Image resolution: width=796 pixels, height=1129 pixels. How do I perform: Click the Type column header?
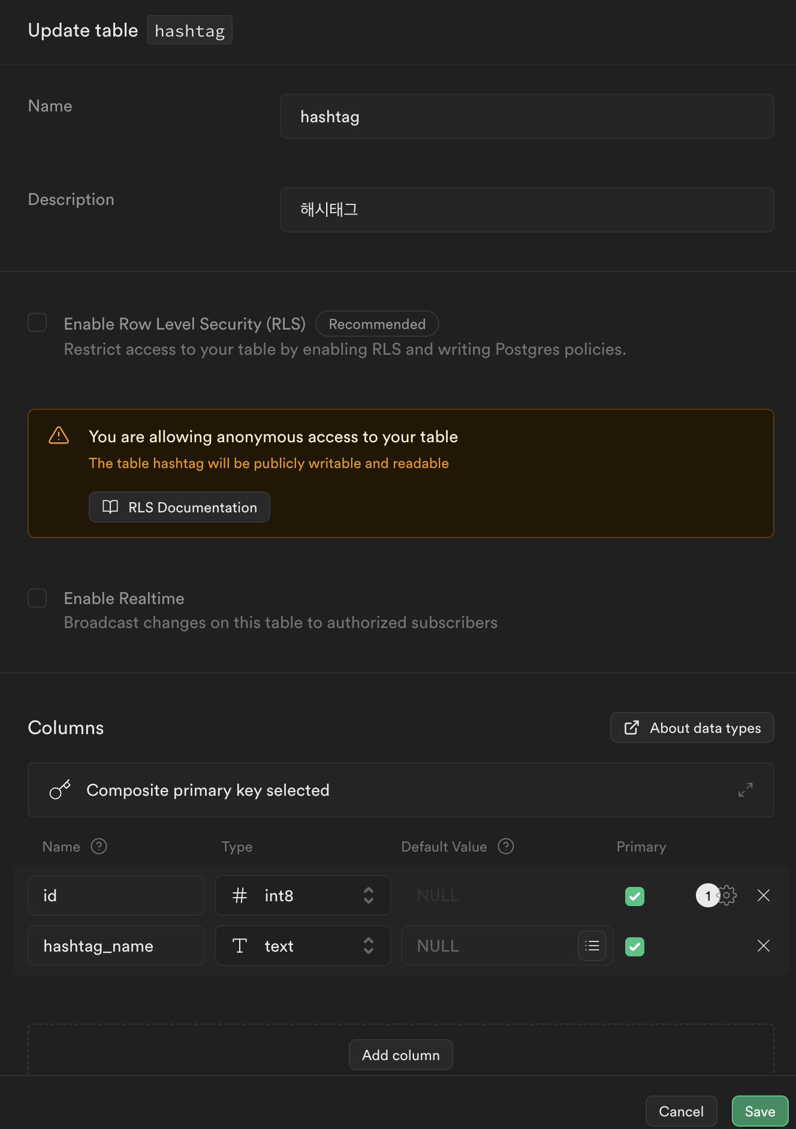tap(237, 847)
